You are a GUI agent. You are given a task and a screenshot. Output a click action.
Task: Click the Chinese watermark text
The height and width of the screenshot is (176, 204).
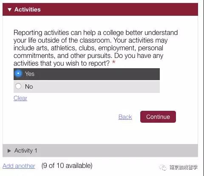[183, 167]
